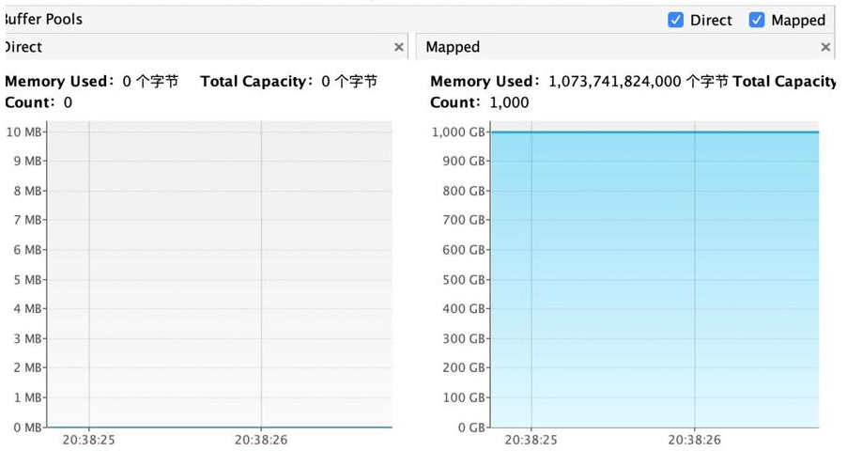Click the Direct Memory Used label
The width and height of the screenshot is (847, 451).
click(60, 82)
